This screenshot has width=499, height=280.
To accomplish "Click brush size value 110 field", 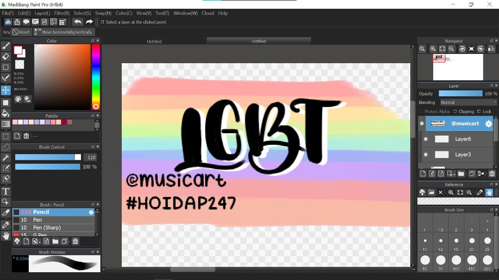I will [x=91, y=157].
